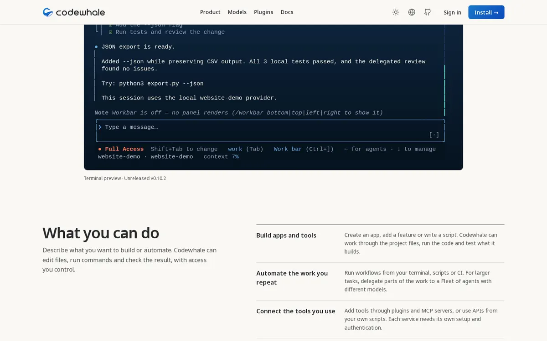547x341 pixels.
Task: Click 'Automate the work you repeat' row title
Action: [x=292, y=278]
